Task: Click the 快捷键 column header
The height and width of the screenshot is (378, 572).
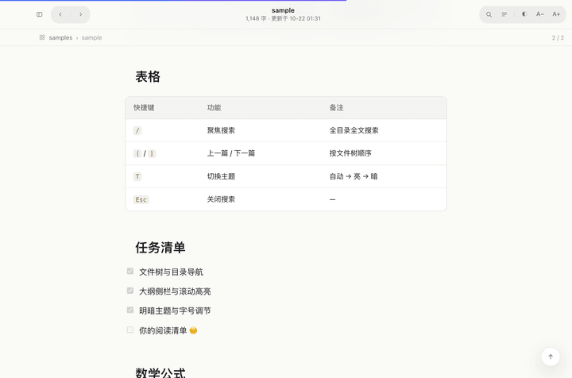Action: pos(144,107)
